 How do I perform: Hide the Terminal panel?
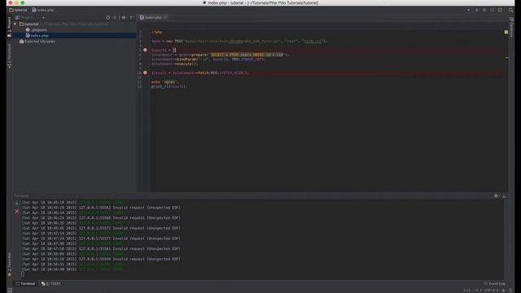pyautogui.click(x=505, y=196)
